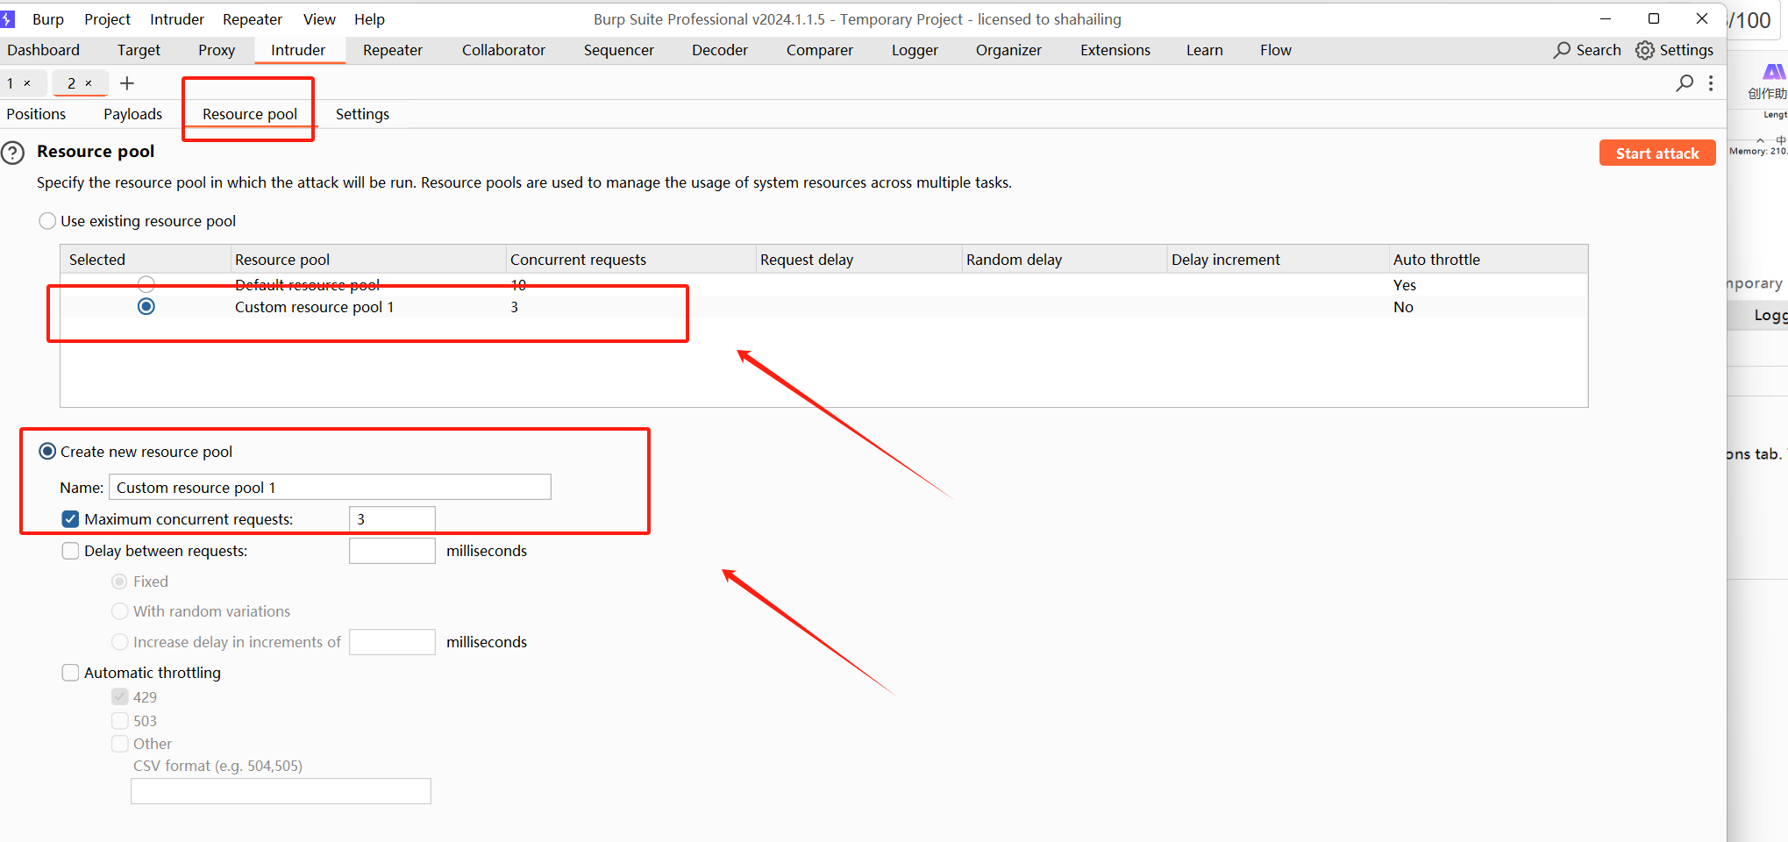
Task: Switch to the Flow tab
Action: [x=1276, y=50]
